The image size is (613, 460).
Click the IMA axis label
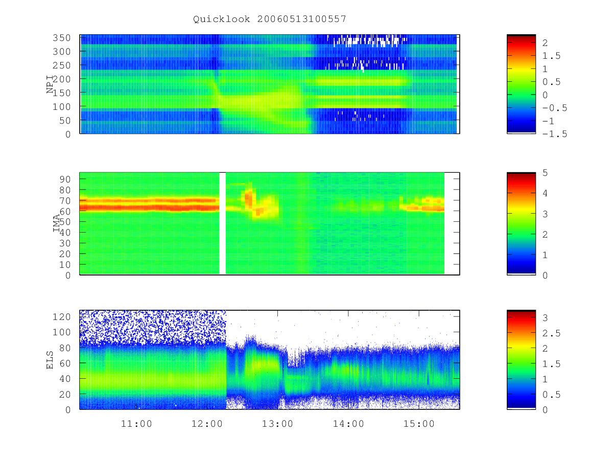(57, 223)
